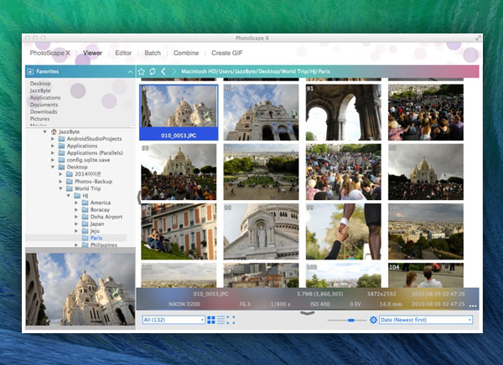Switch to list view icon
Screen dimensions: 503x365
point(221,320)
